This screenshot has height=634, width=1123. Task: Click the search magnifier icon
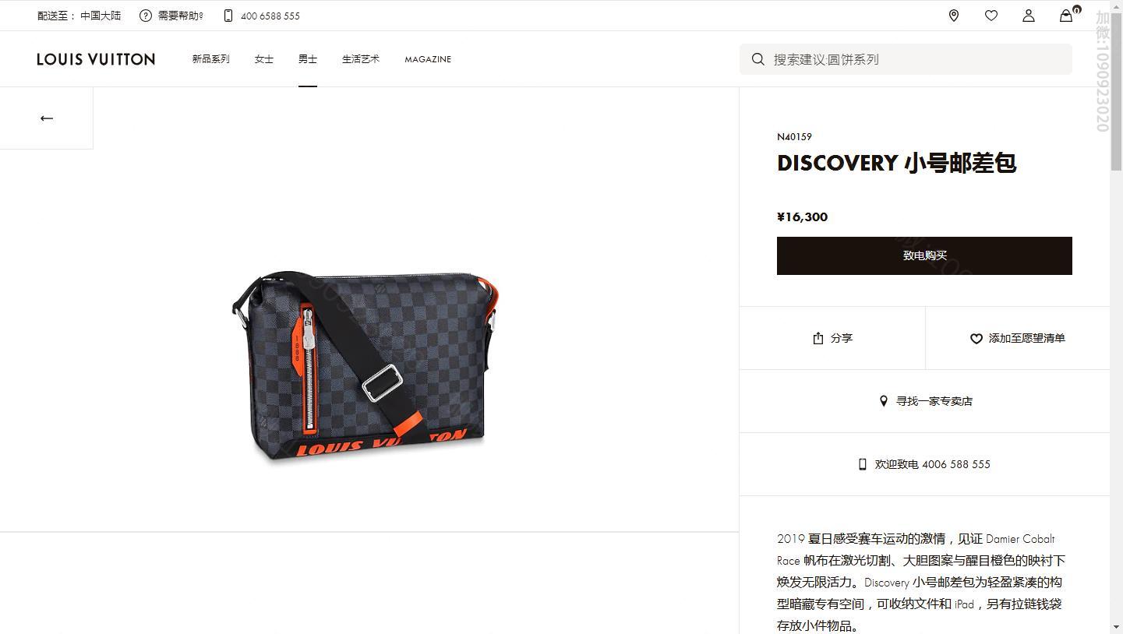click(x=757, y=59)
